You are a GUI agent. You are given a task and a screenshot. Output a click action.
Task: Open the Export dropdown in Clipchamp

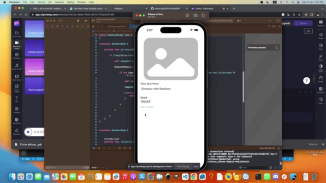[x=303, y=23]
